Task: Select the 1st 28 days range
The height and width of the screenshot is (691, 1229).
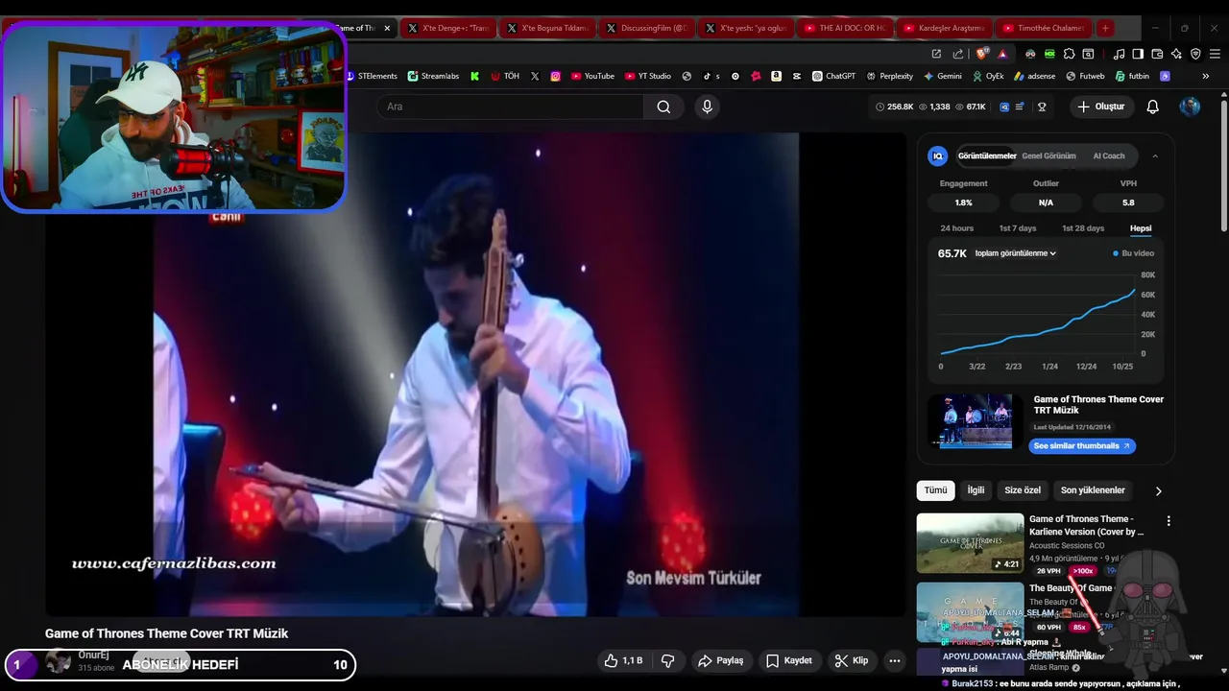Action: pyautogui.click(x=1083, y=228)
